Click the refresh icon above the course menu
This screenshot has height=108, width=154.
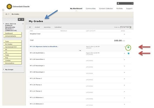click(23, 19)
